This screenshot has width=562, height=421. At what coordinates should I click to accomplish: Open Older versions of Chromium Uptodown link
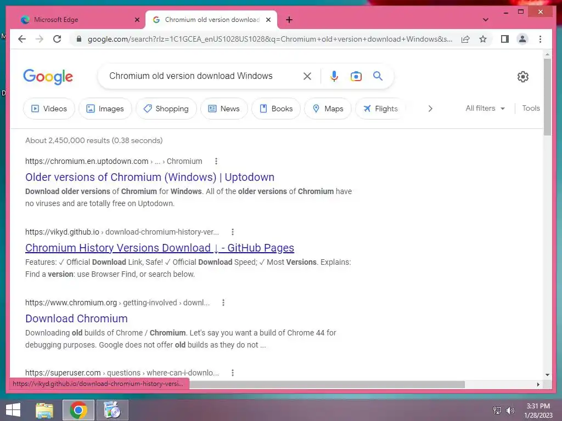point(150,177)
